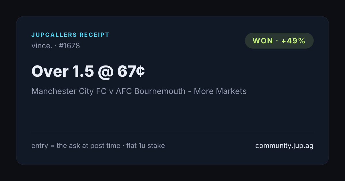Screen dimensions: 345x181
Task: Select the username vince.
Action: tap(42, 46)
